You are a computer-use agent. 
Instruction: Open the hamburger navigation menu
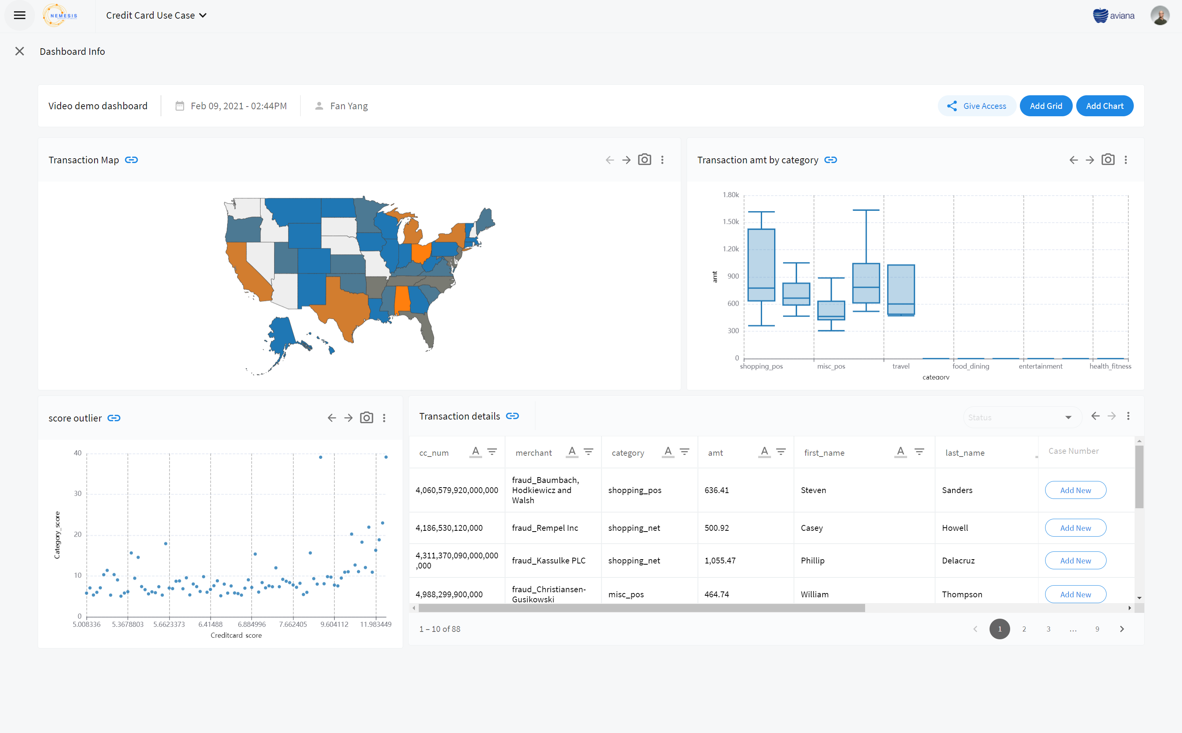pos(19,16)
